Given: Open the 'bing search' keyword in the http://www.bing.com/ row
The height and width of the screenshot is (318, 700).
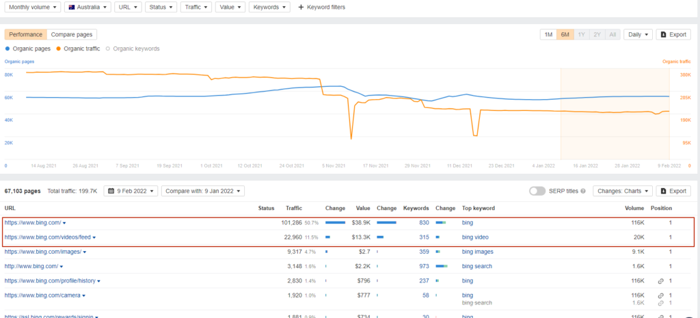Looking at the screenshot, I should [x=476, y=266].
